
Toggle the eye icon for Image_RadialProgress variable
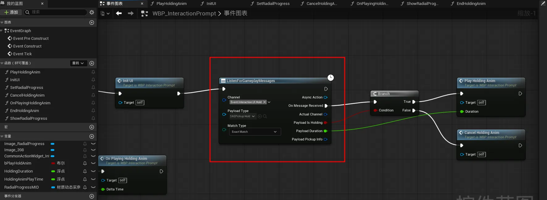[x=93, y=144]
